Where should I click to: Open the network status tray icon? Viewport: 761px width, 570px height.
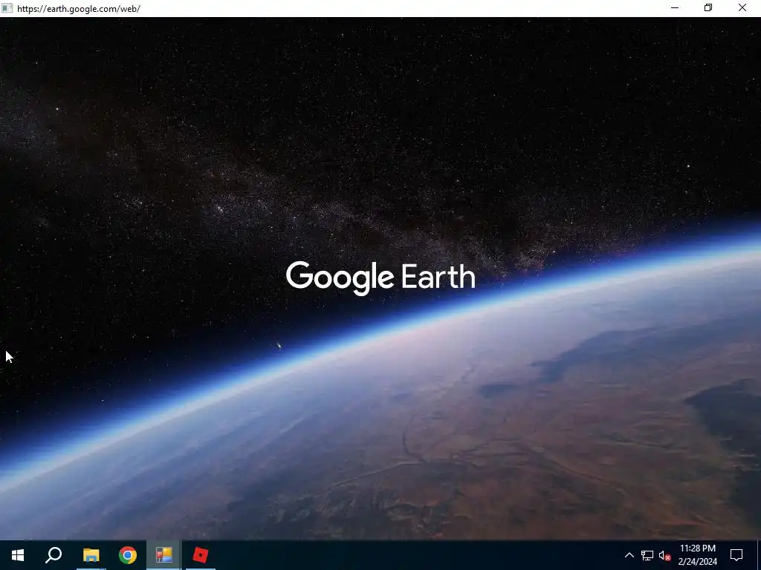[647, 555]
